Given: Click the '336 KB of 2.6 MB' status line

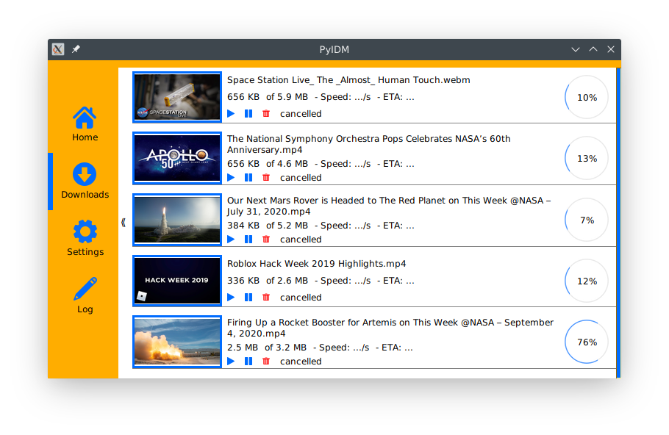Looking at the screenshot, I should (x=321, y=281).
